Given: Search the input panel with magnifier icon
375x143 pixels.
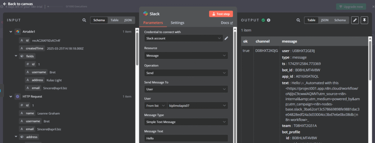Looking at the screenshot, I should coord(84,20).
